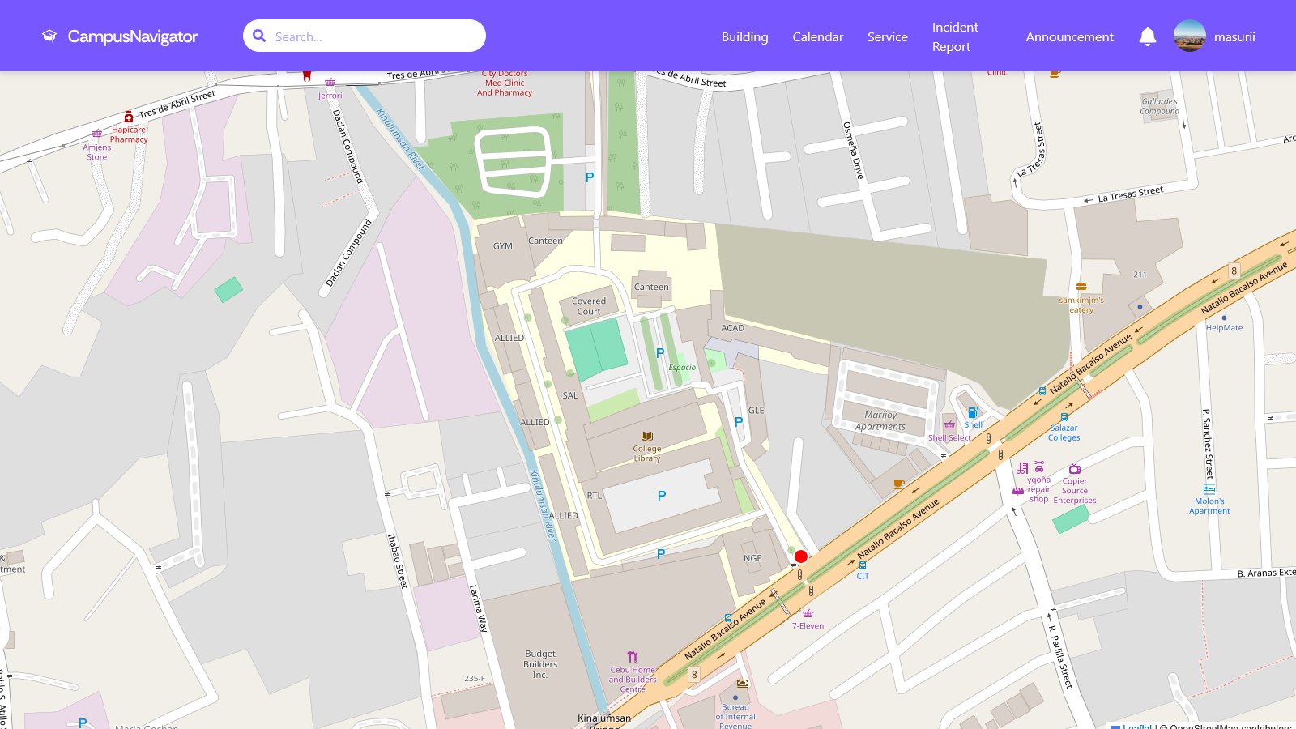Click the parking icon near Espacio
Viewport: 1296px width, 729px height.
coord(660,353)
